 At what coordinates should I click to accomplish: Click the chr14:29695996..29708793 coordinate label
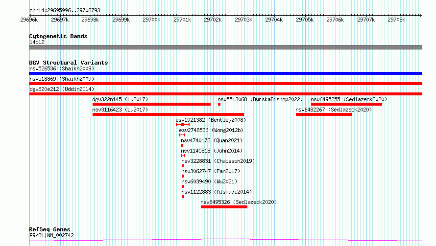65,10
